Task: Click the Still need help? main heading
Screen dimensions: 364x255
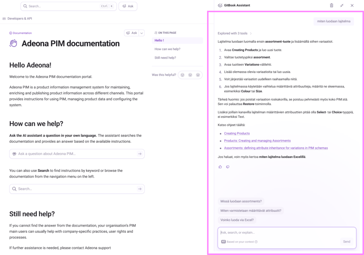Action: point(32,214)
